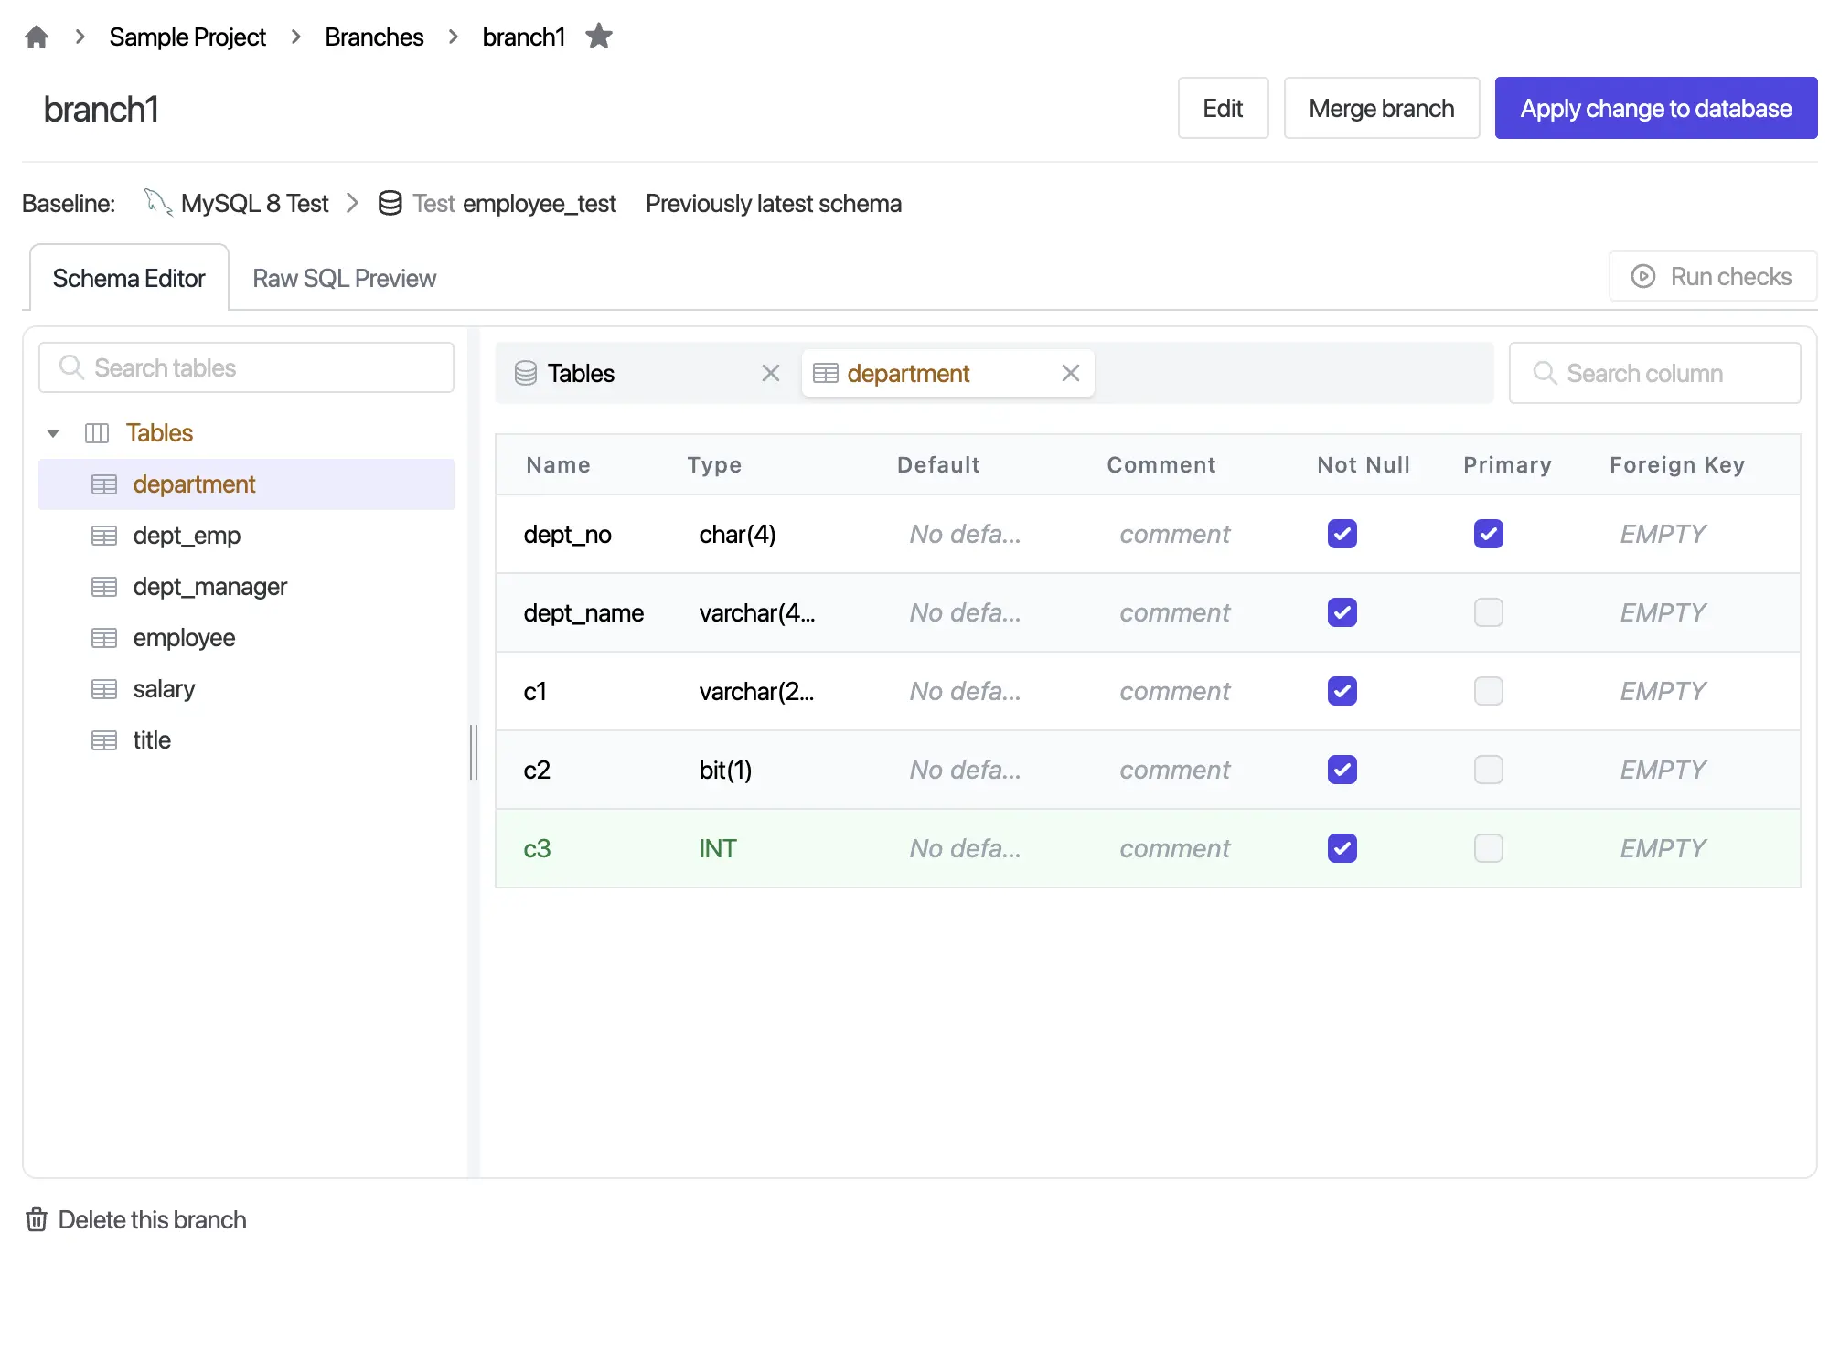The width and height of the screenshot is (1829, 1371).
Task: Select salary table in tree
Action: [x=246, y=689]
